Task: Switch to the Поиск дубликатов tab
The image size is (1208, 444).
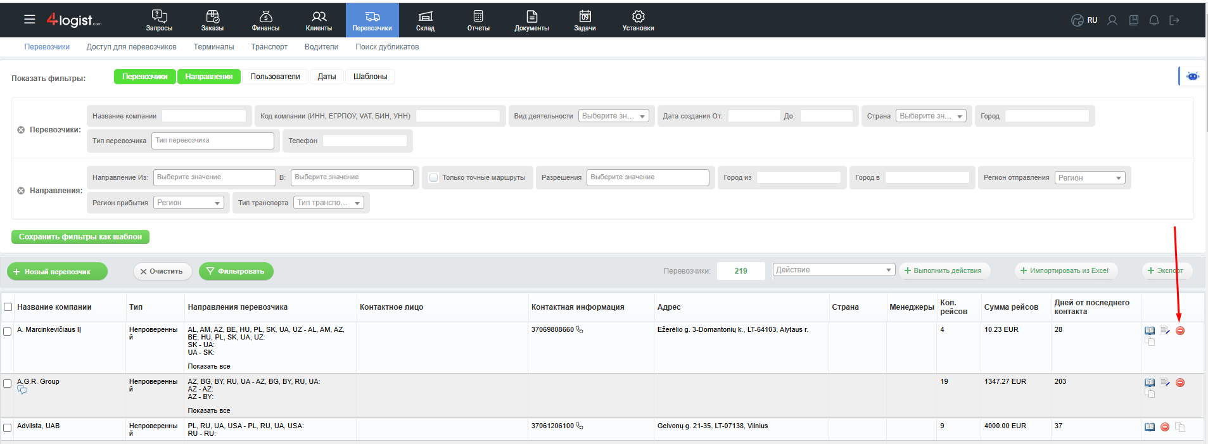Action: pyautogui.click(x=387, y=47)
